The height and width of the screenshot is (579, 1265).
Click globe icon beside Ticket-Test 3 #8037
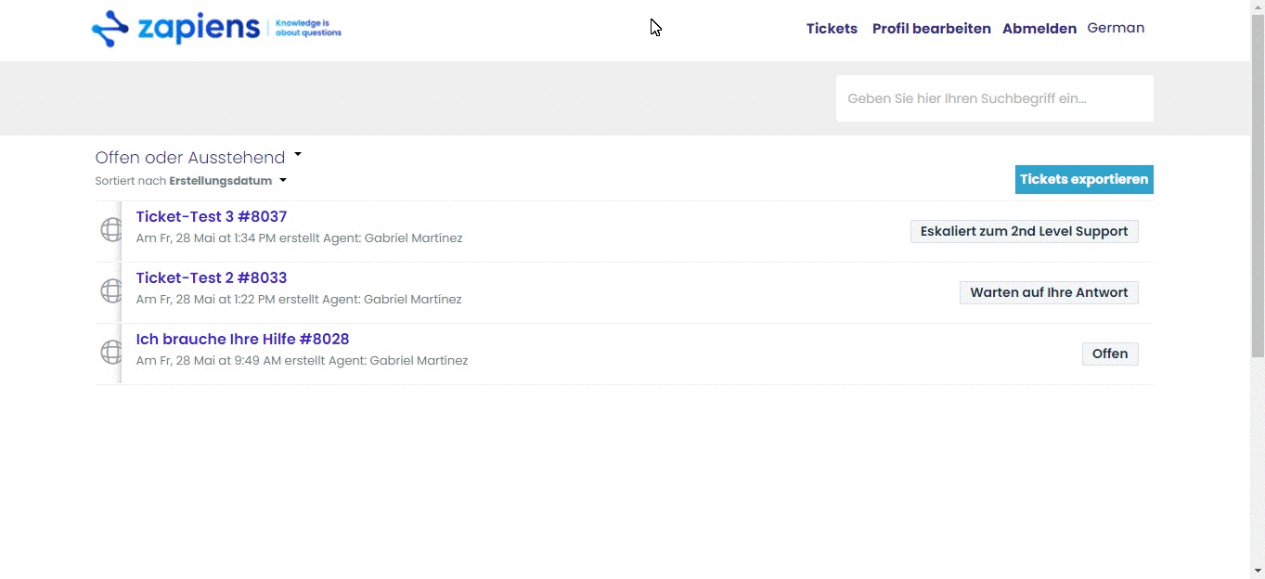coord(110,229)
